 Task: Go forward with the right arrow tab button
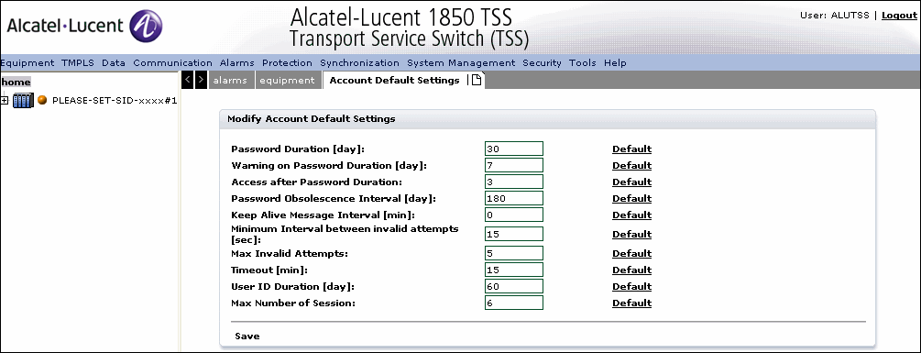(201, 80)
